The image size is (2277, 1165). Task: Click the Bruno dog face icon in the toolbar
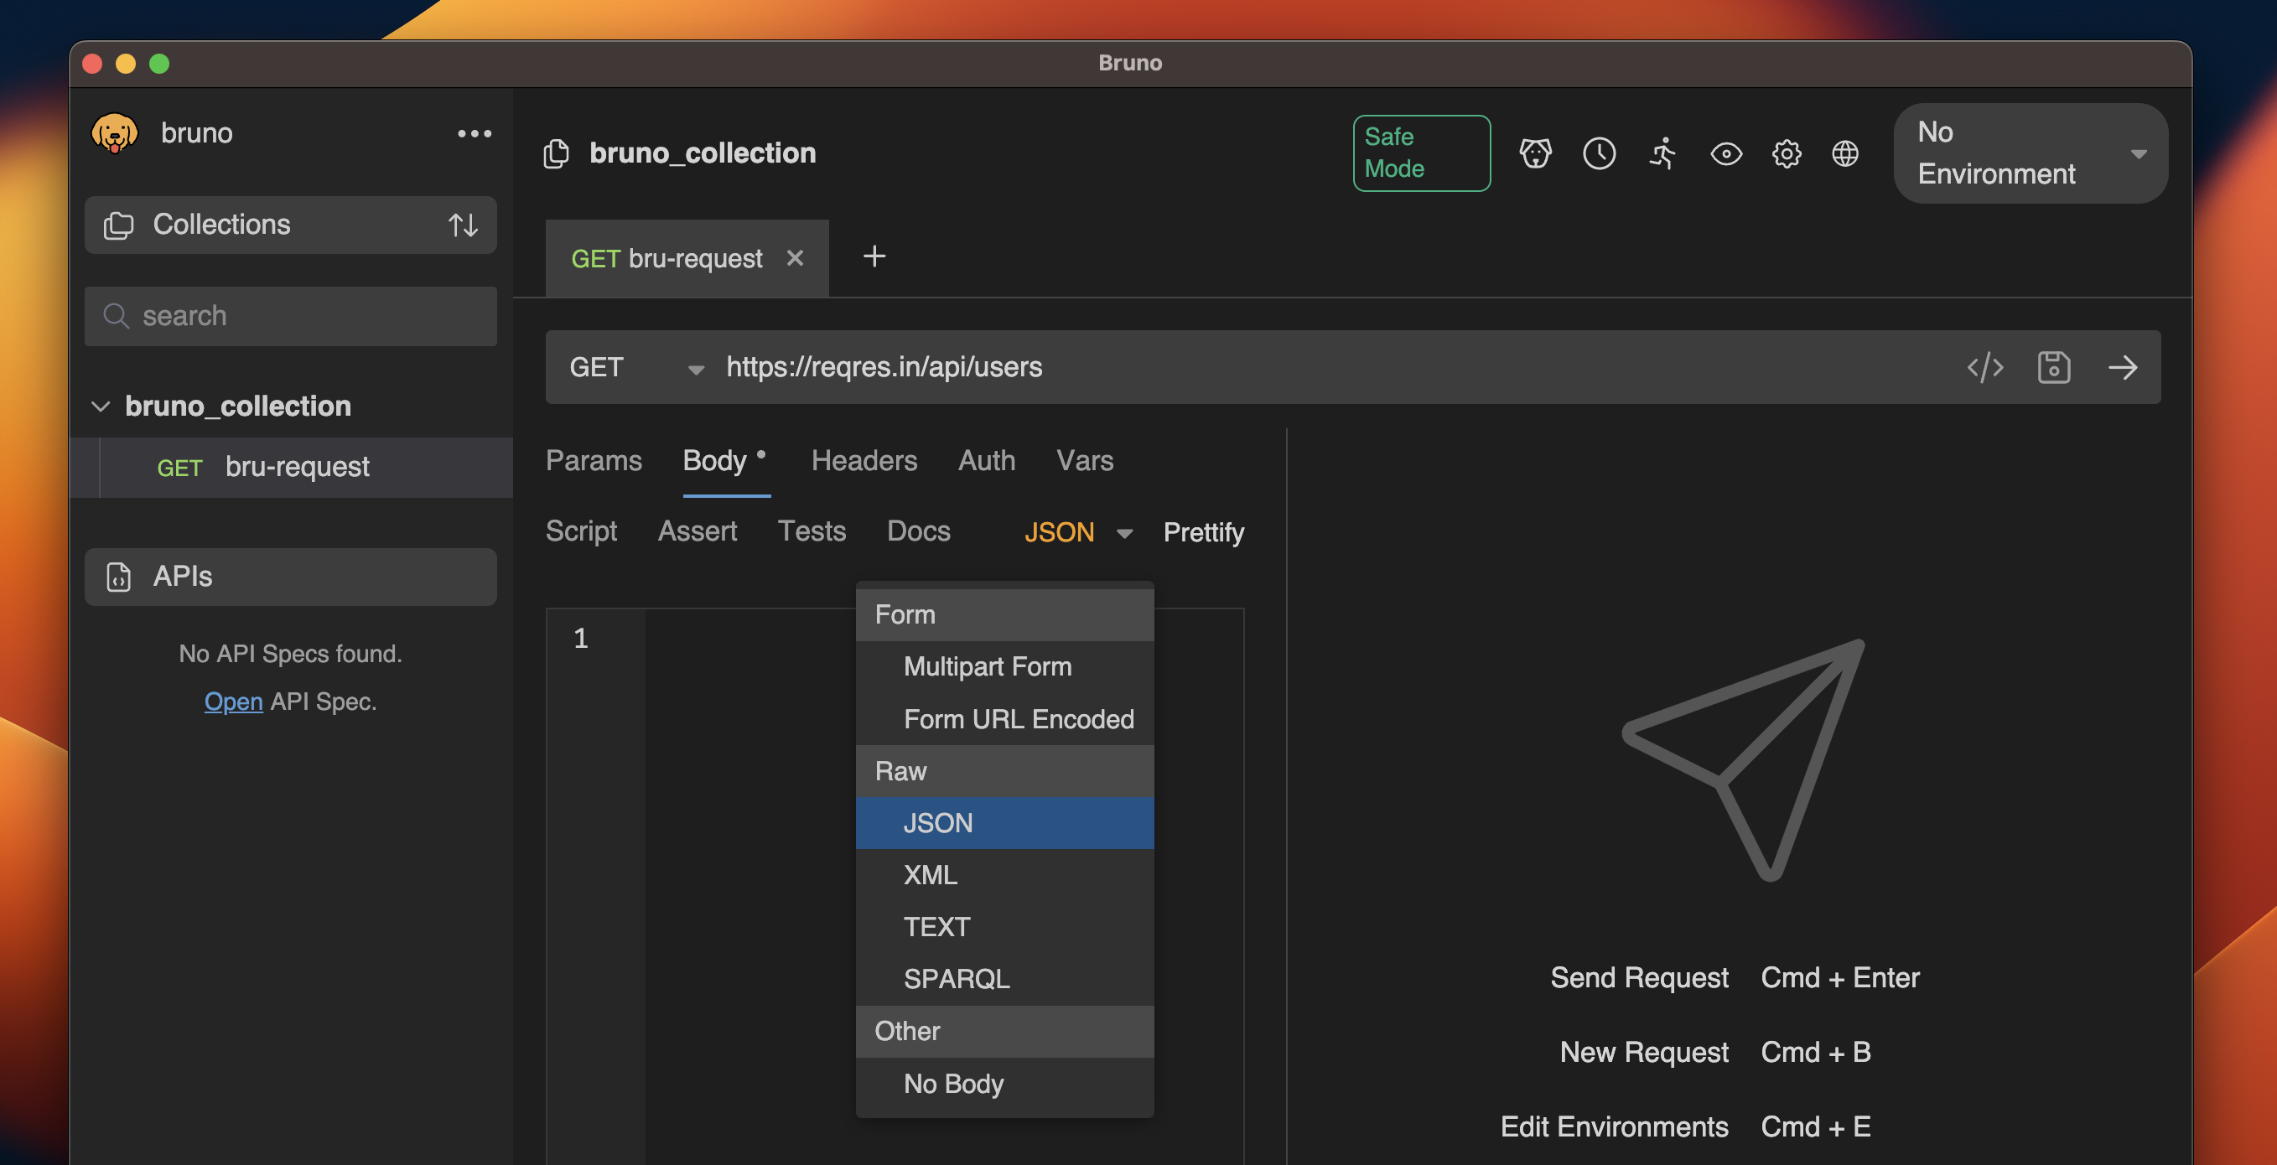click(x=1535, y=154)
